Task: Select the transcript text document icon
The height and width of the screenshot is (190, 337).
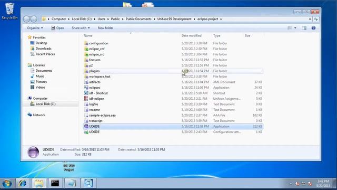Action: 86,121
